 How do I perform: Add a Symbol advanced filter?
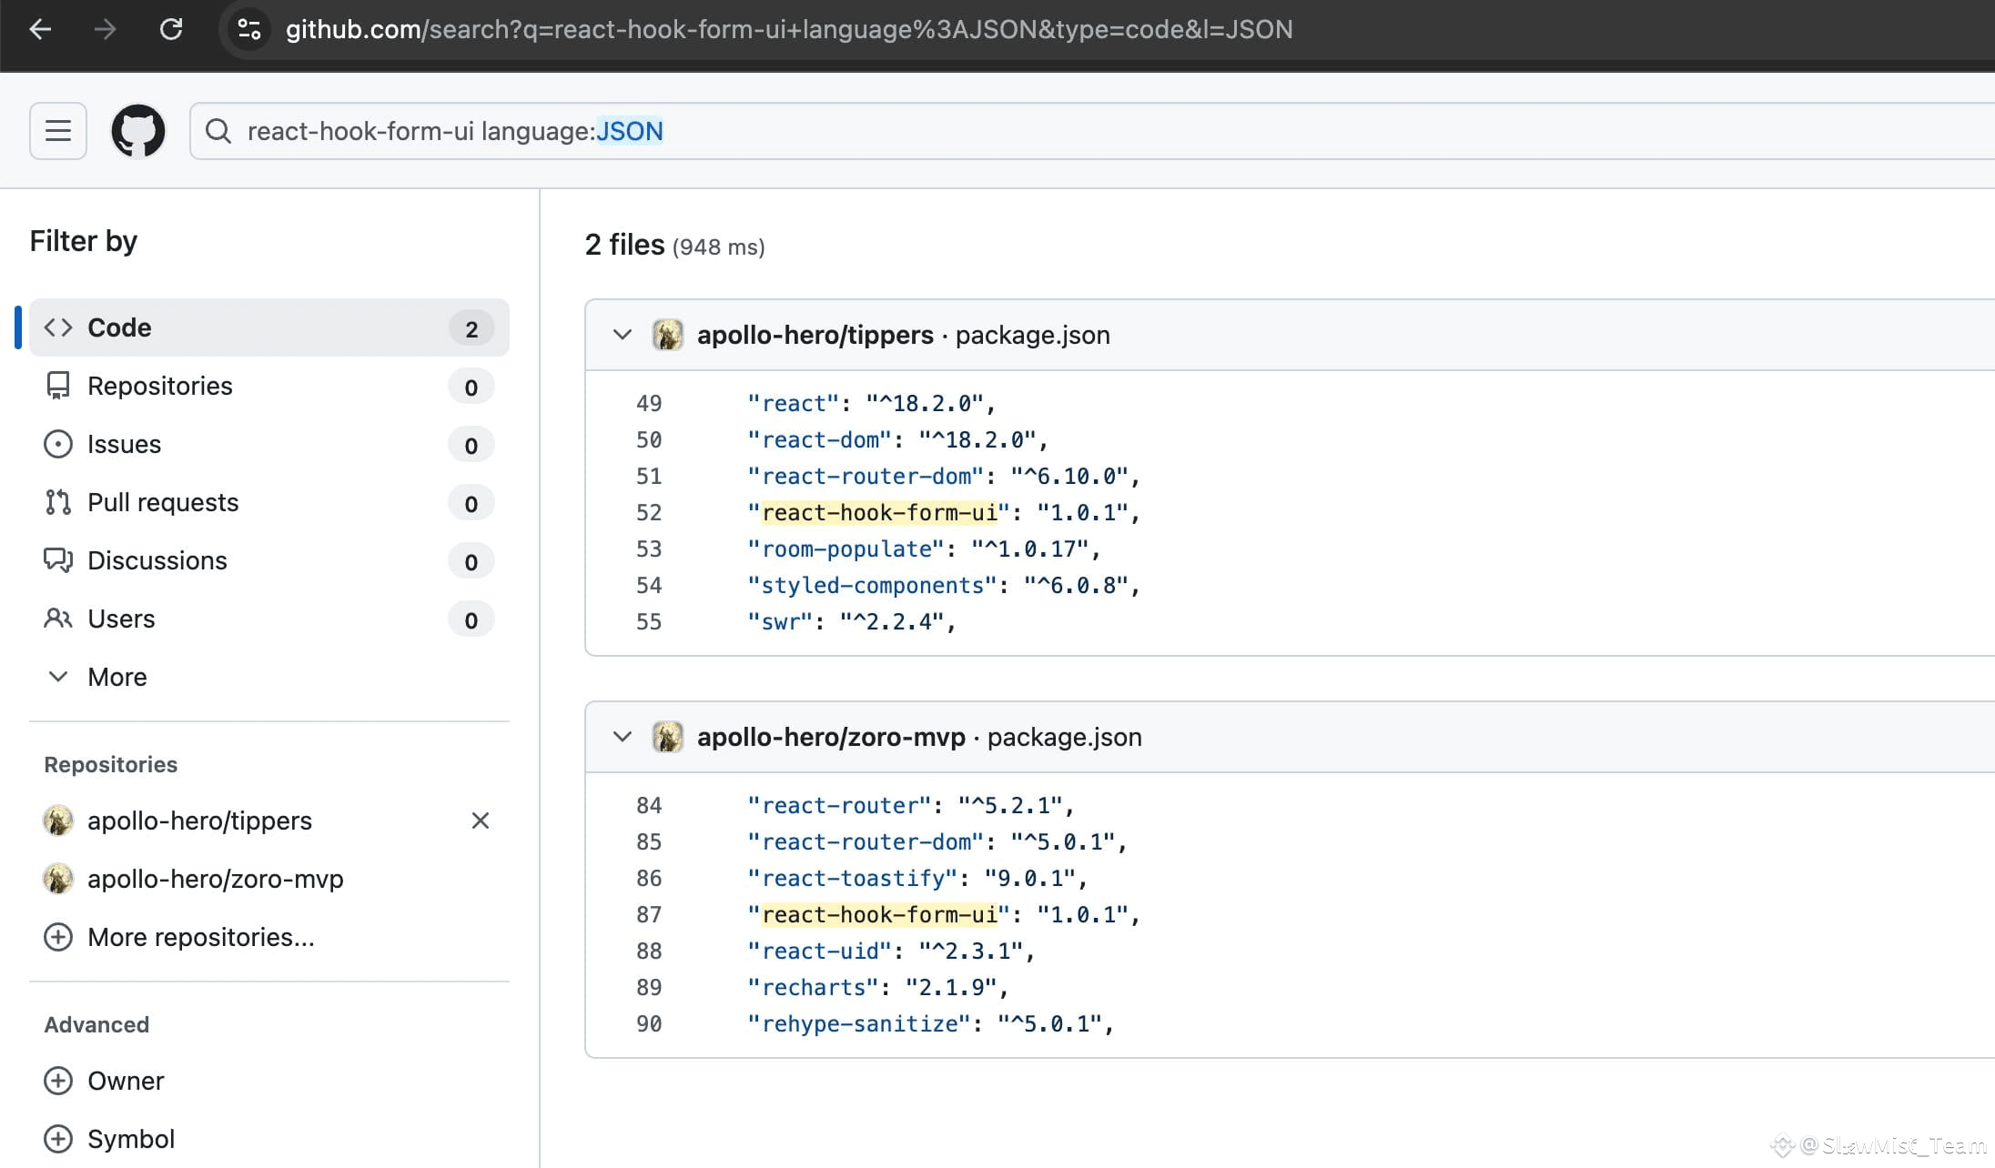pos(131,1139)
